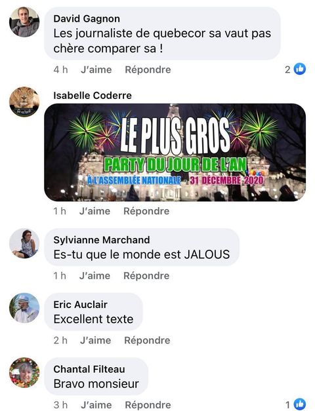Reply to Chantal Filteau's comment with Répondre

(148, 404)
